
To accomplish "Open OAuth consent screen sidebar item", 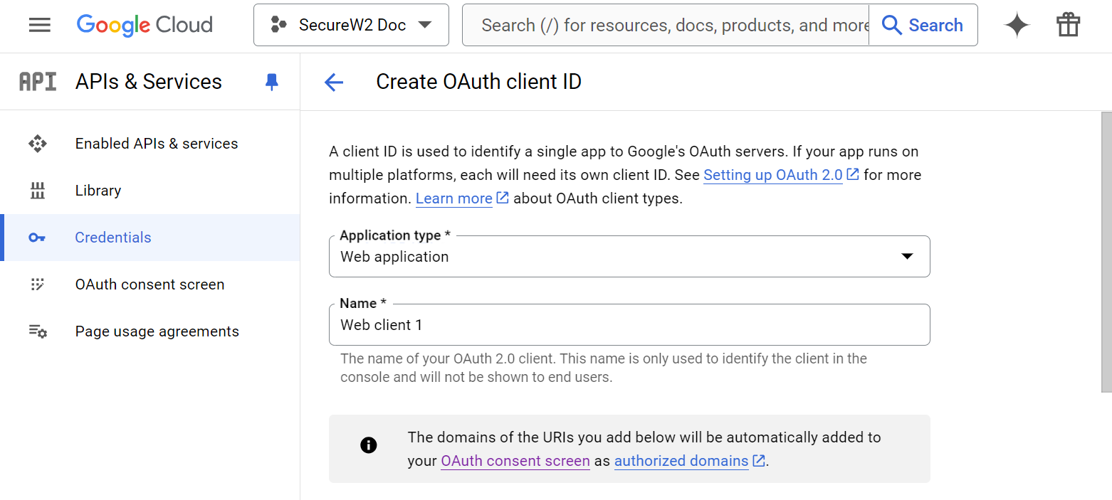I will (x=150, y=284).
